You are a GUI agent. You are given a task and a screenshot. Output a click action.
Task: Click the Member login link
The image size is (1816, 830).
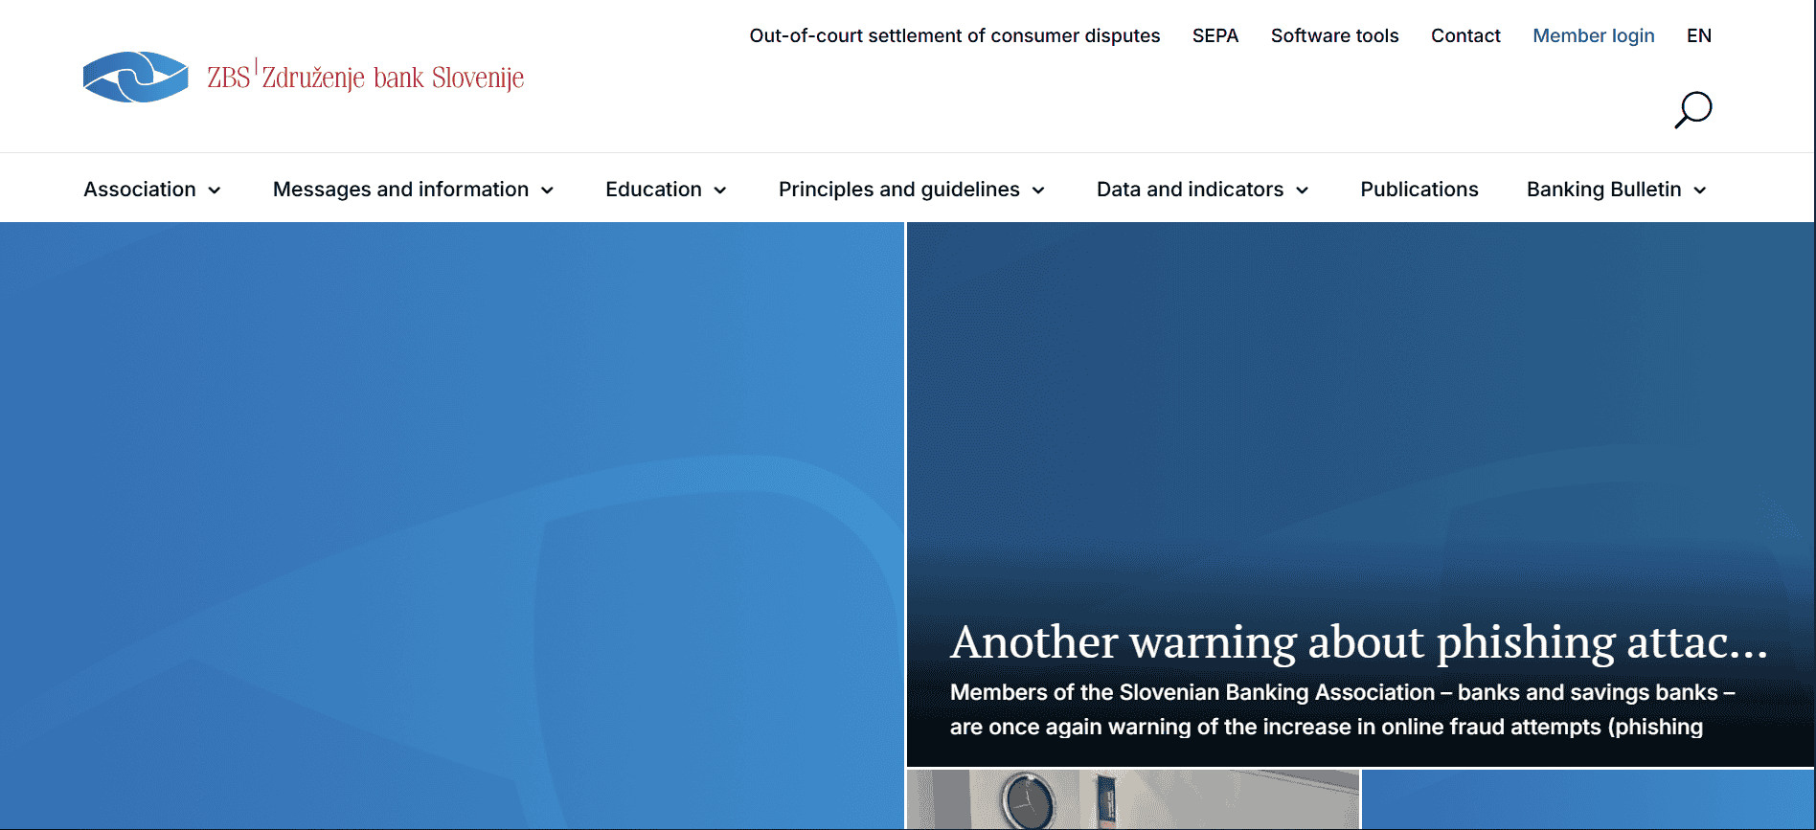point(1593,35)
